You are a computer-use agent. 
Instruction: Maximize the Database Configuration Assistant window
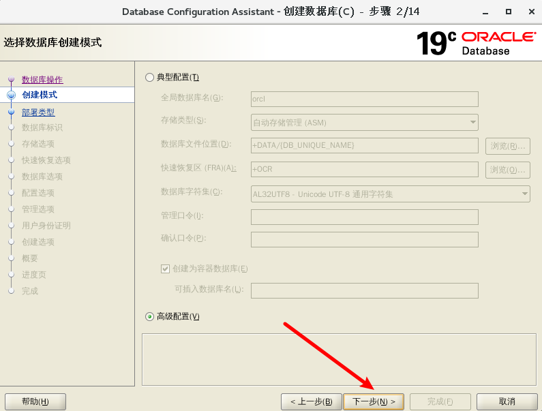(509, 12)
